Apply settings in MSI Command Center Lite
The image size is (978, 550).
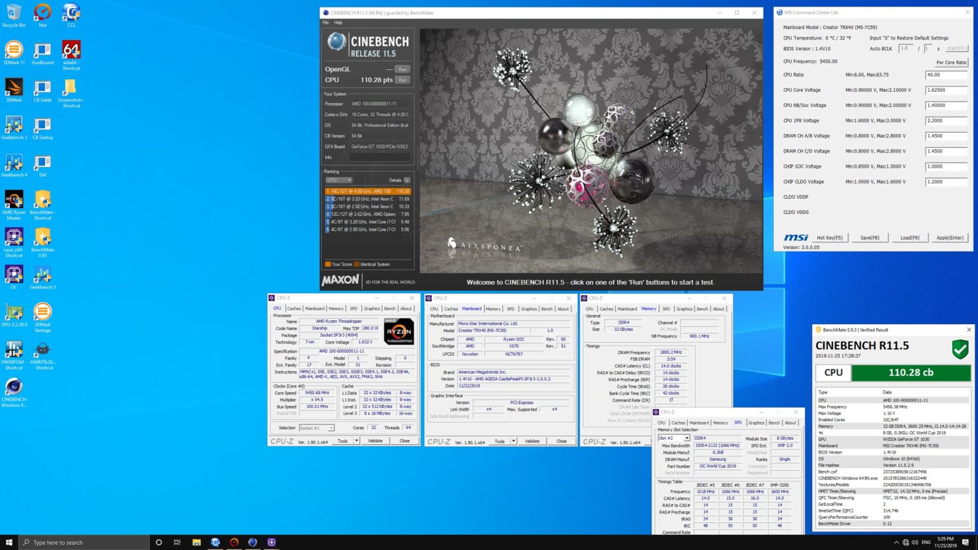tap(950, 237)
